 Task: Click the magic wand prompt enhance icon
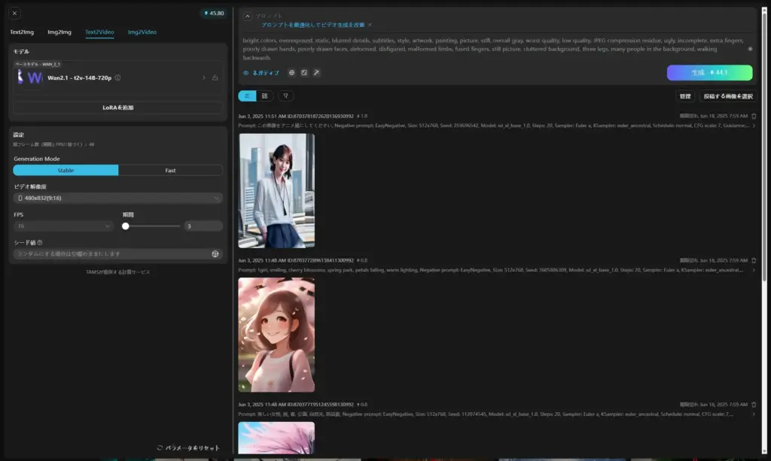[x=317, y=73]
